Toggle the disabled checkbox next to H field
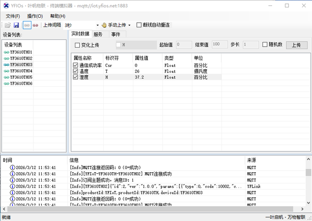 [119, 45]
